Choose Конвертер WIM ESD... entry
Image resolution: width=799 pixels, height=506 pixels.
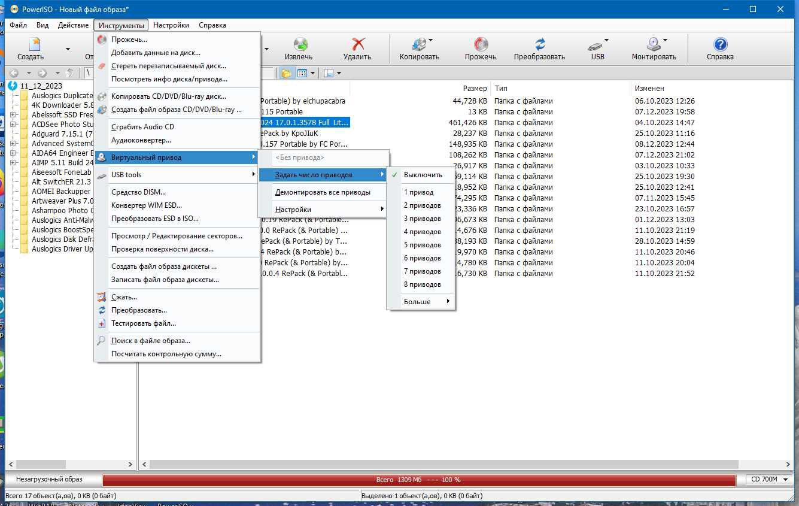coord(177,205)
